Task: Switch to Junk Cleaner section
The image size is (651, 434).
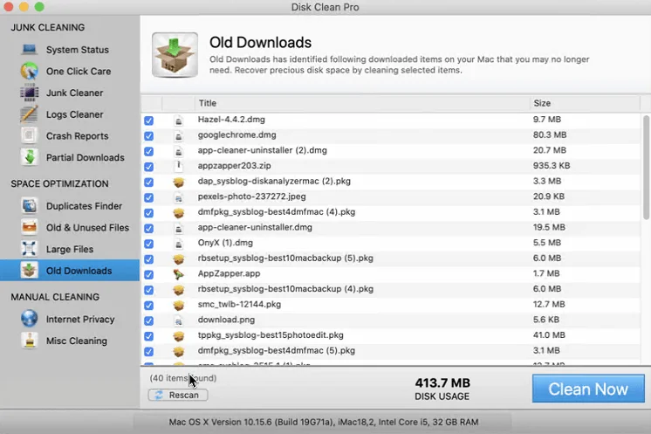Action: click(x=70, y=93)
